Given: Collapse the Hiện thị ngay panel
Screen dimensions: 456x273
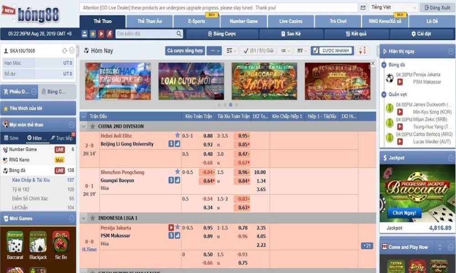Looking at the screenshot, I should [451, 51].
